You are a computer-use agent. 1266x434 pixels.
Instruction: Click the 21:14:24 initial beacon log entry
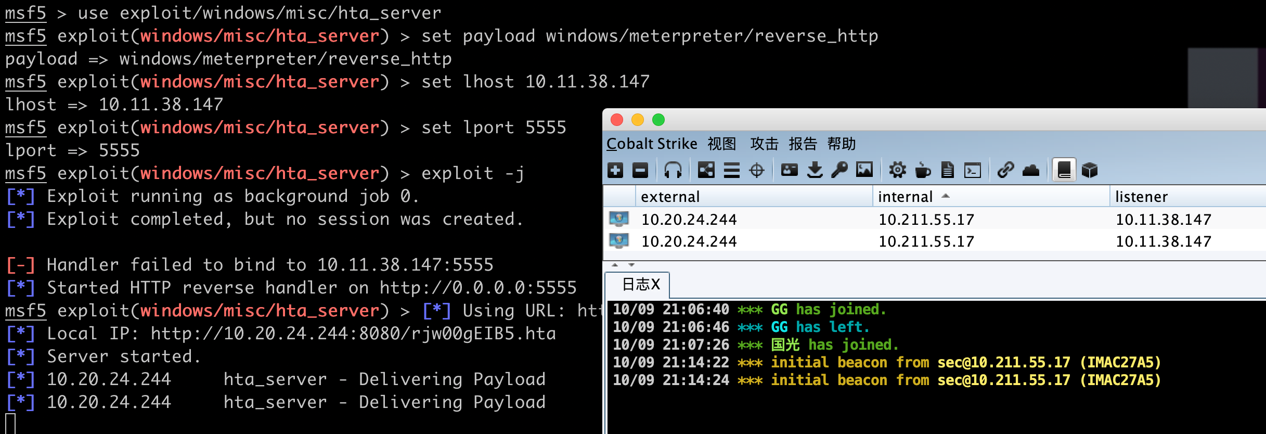pyautogui.click(x=887, y=380)
